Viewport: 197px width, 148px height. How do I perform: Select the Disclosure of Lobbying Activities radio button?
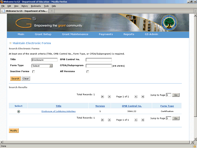point(18,112)
